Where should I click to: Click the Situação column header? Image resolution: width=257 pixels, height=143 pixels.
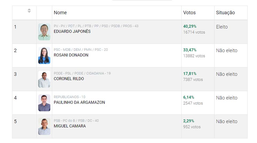[x=225, y=13]
